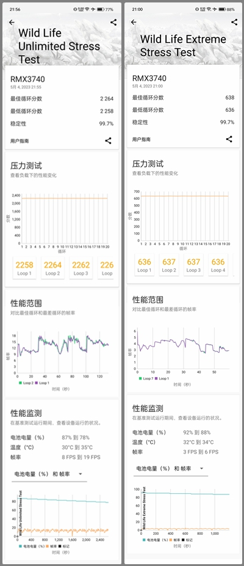Tap the date 5月 4, 2023 21:55
Screen dimensions: 244x566
tap(26, 87)
